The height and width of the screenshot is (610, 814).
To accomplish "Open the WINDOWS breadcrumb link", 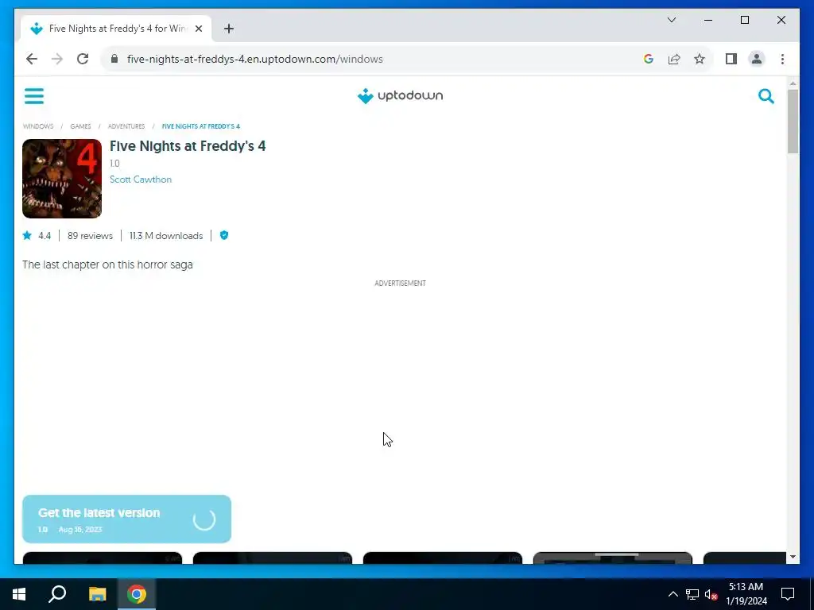I will pos(38,126).
